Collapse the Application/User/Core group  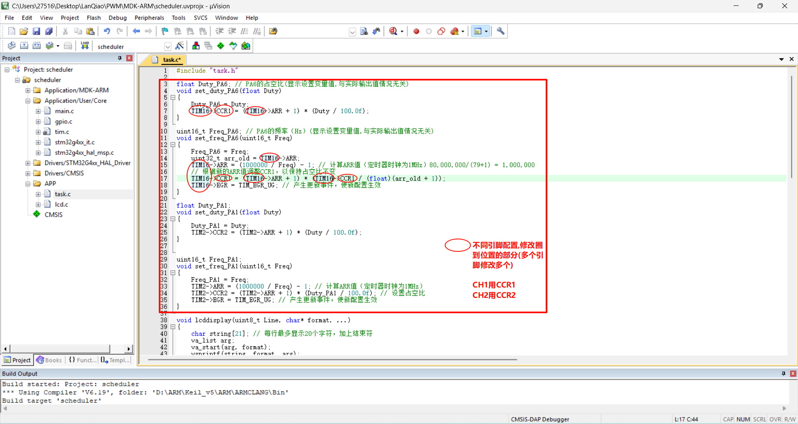point(28,101)
